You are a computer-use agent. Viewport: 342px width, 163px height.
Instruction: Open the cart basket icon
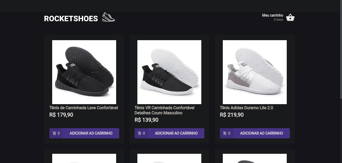(290, 17)
